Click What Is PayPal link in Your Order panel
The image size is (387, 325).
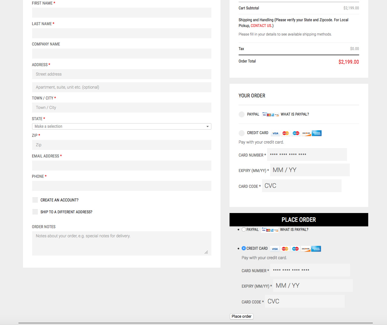pyautogui.click(x=295, y=114)
